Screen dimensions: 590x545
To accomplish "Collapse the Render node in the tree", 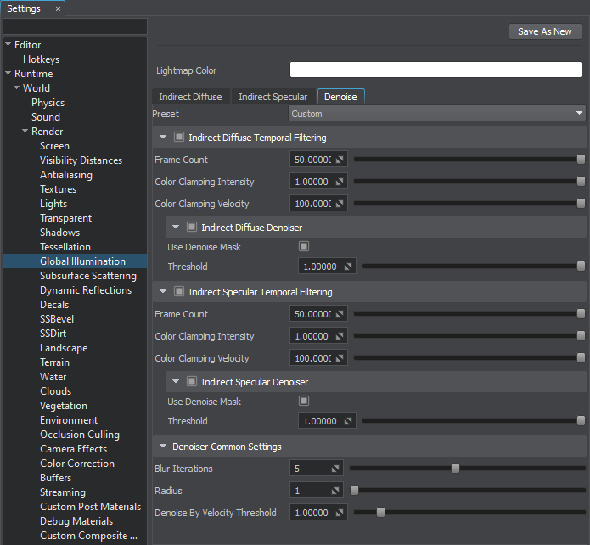I will click(25, 132).
